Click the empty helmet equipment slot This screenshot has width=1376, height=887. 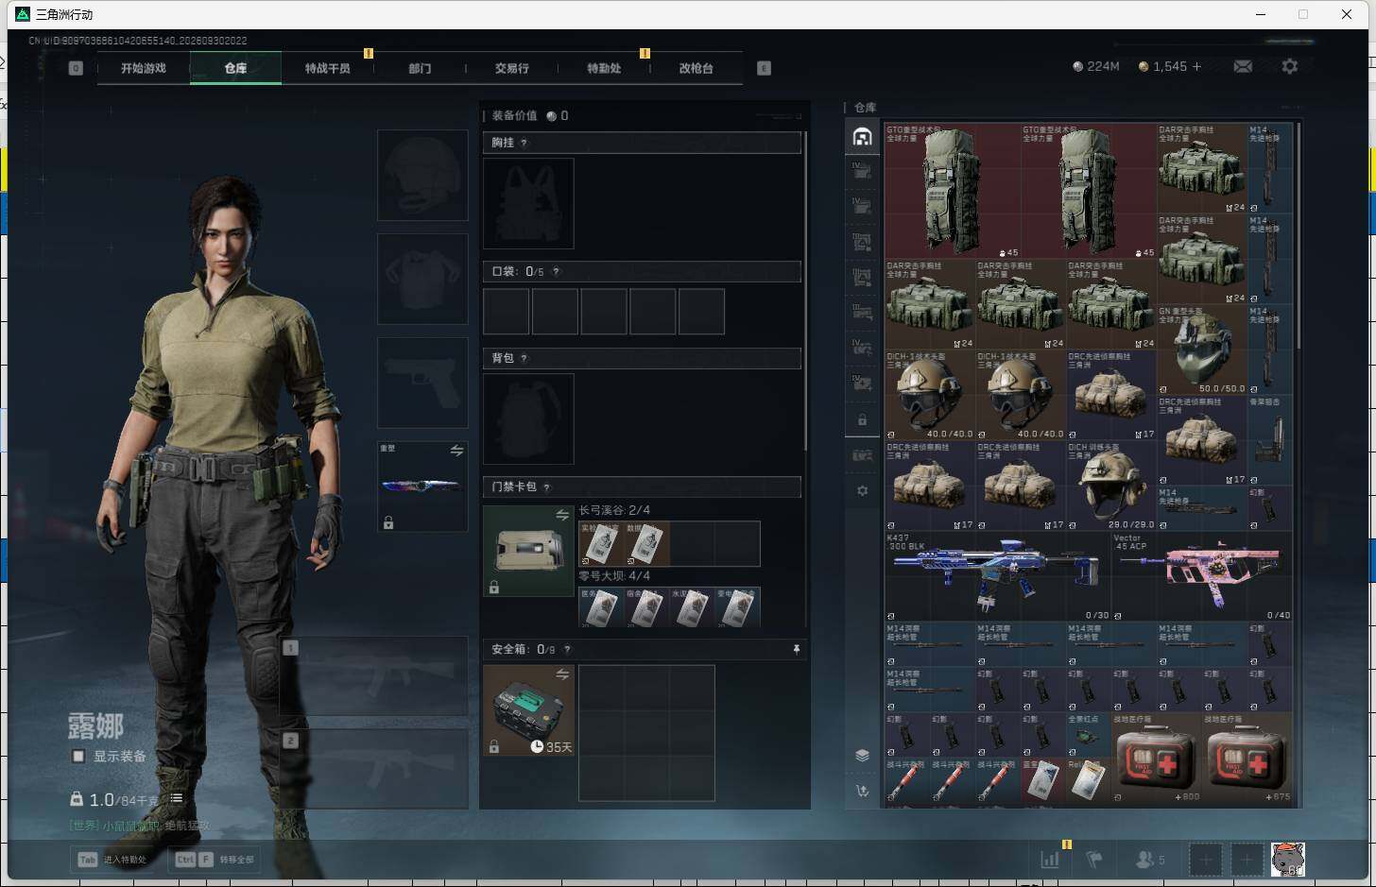422,176
